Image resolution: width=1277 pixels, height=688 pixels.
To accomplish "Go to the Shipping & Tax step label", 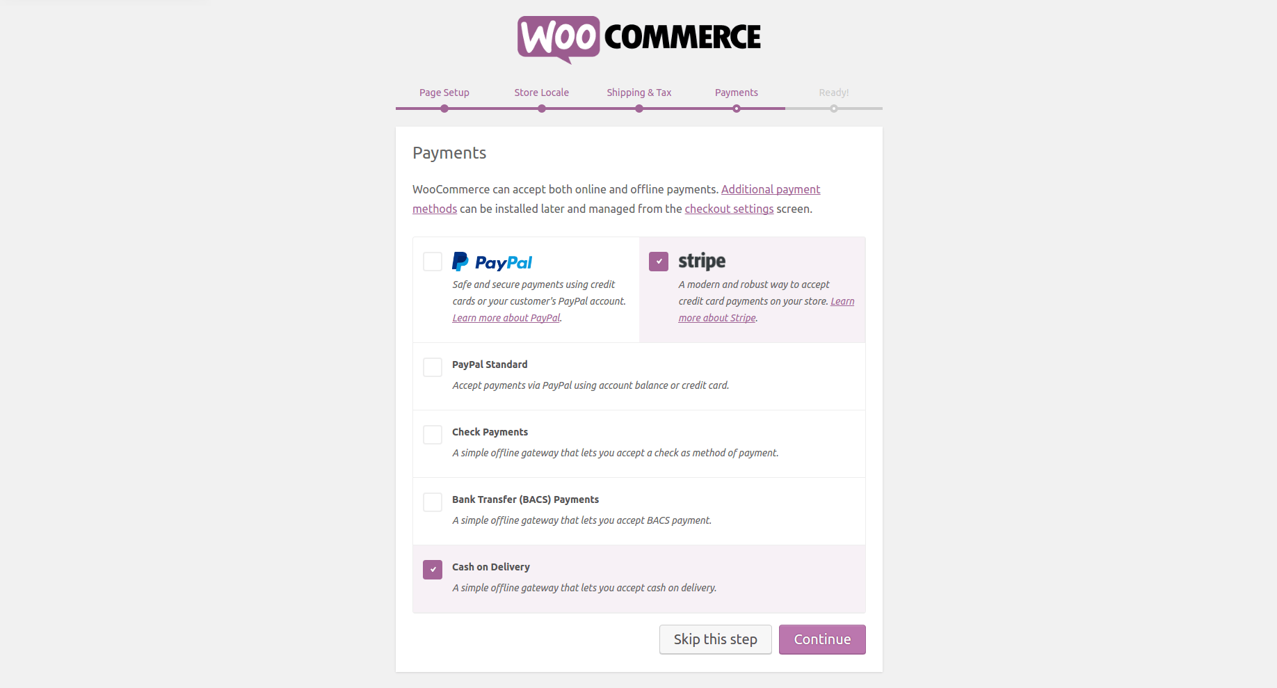I will click(x=639, y=93).
